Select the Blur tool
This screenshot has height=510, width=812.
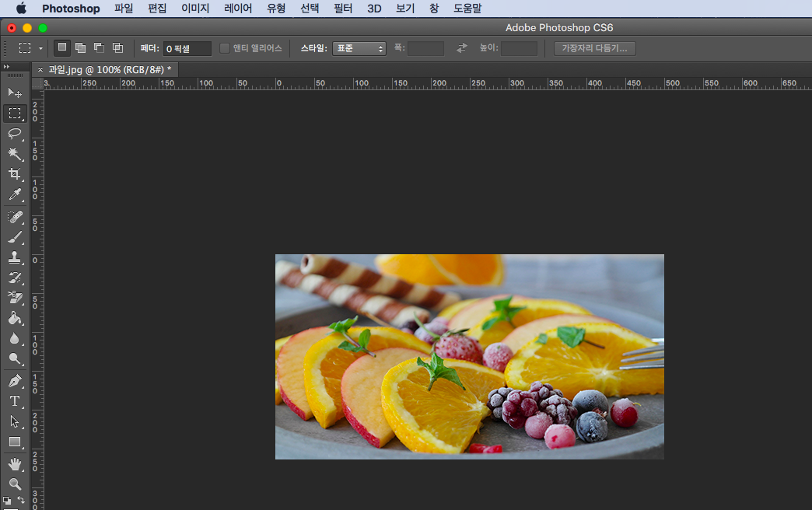(15, 339)
